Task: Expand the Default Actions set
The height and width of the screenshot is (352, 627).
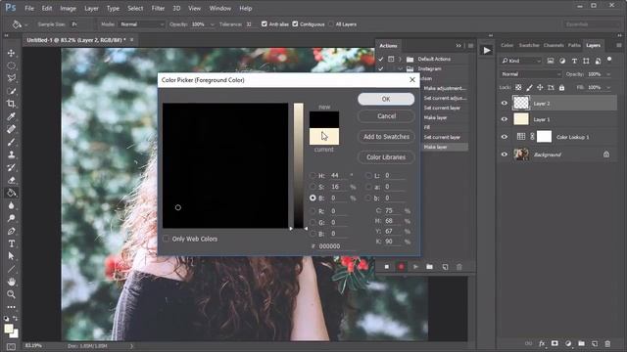Action: [400, 59]
